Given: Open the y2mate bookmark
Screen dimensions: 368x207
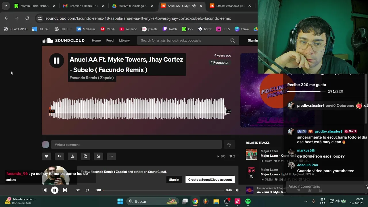Looking at the screenshot, I should (x=150, y=29).
